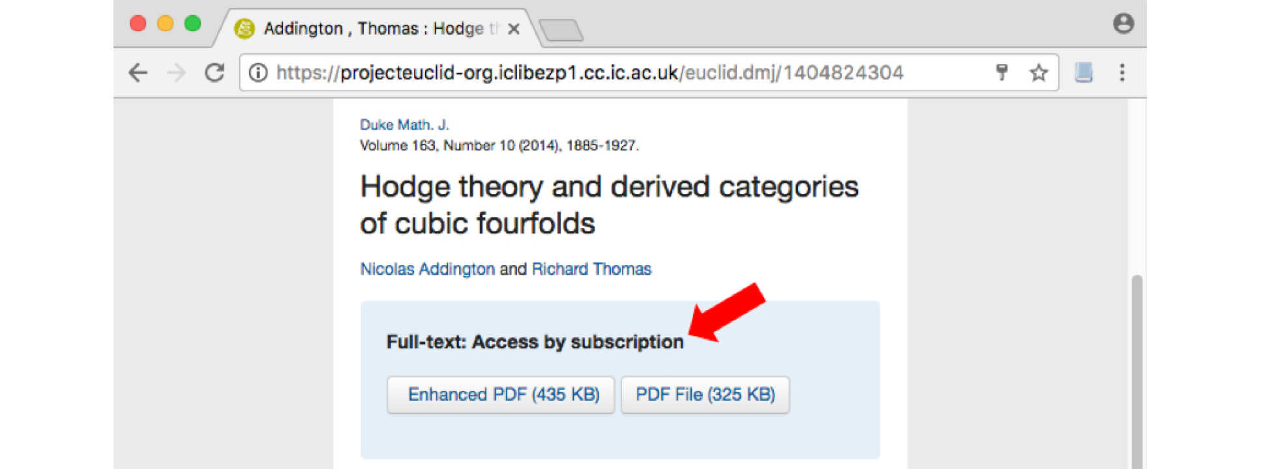Screen dimensions: 1261x469
Task: Click the browser back arrow
Action: 138,72
